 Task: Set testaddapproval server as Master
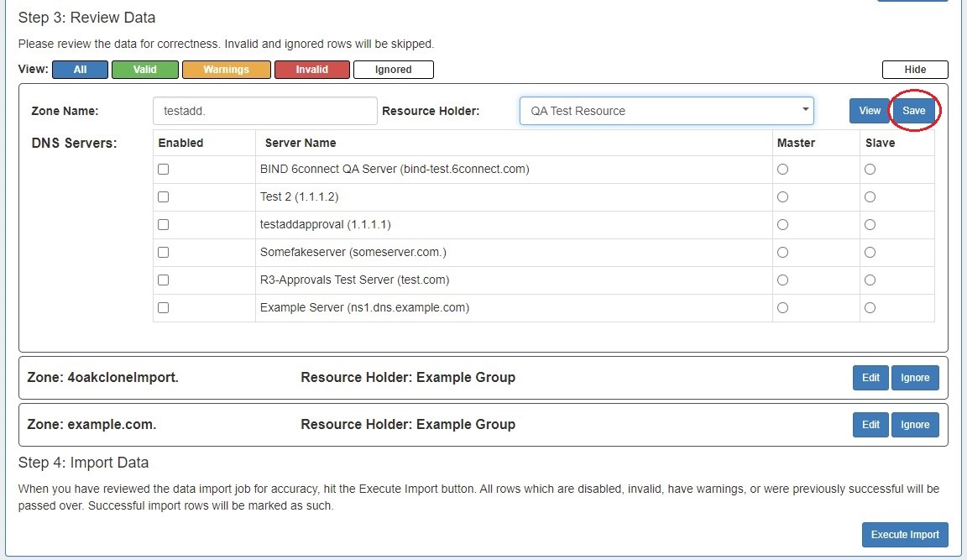tap(782, 225)
